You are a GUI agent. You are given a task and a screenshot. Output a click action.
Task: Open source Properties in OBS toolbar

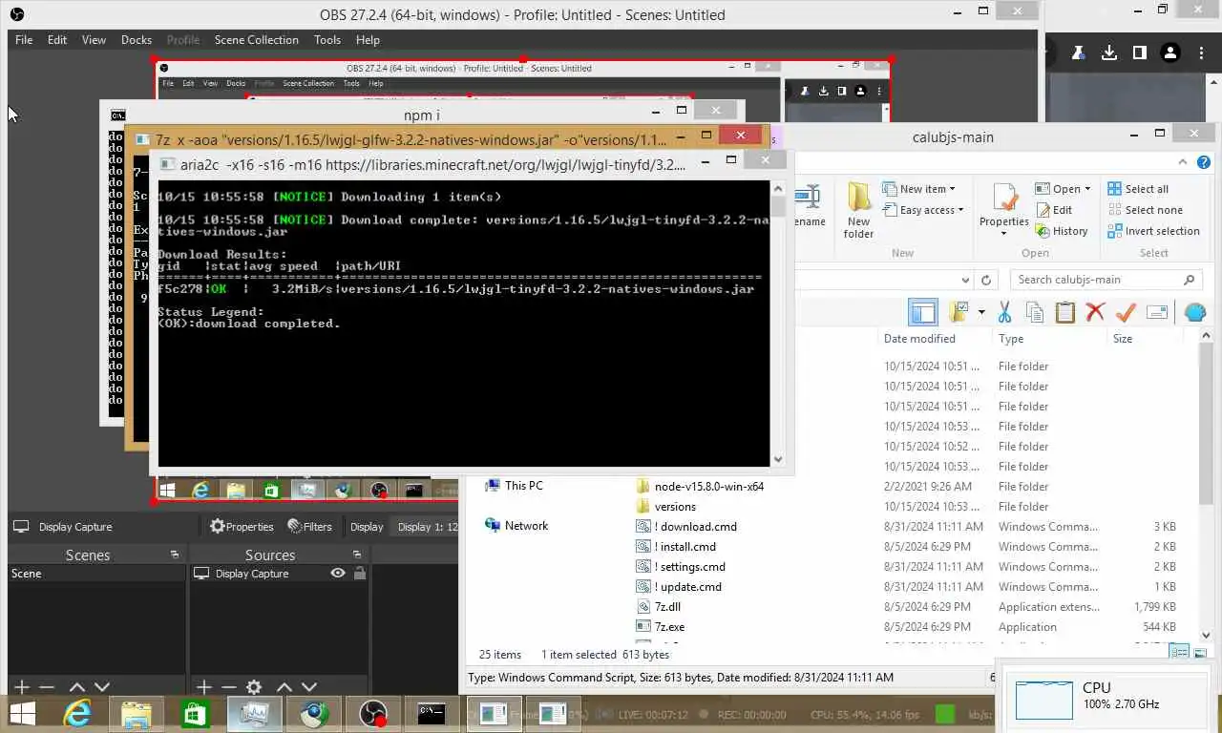point(242,527)
